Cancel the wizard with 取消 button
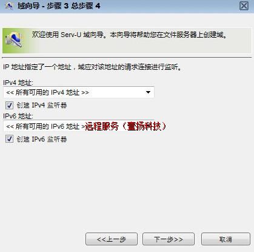The image size is (254, 252). [226, 239]
